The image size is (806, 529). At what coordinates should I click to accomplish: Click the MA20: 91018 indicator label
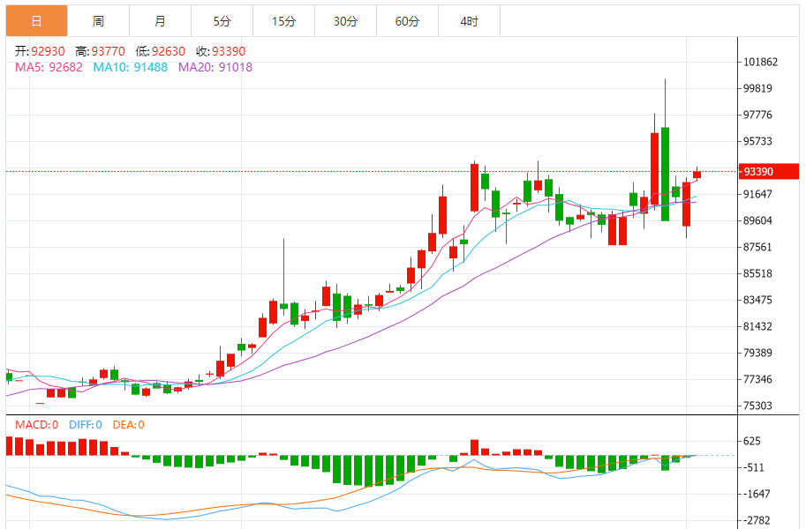(x=215, y=67)
